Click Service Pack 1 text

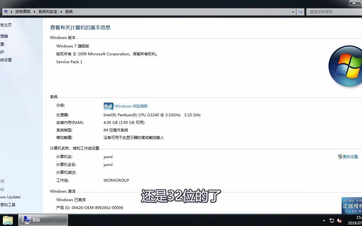coord(69,62)
